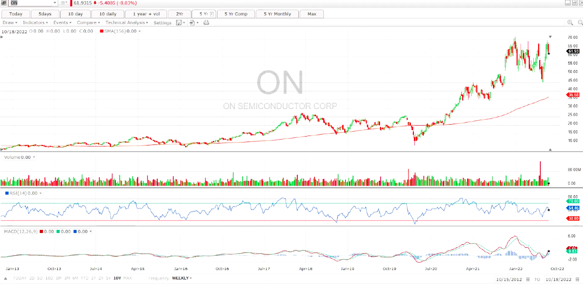Screen dimensions: 583x284
Task: Zoom out with magnifier minus icon
Action: pos(580,23)
